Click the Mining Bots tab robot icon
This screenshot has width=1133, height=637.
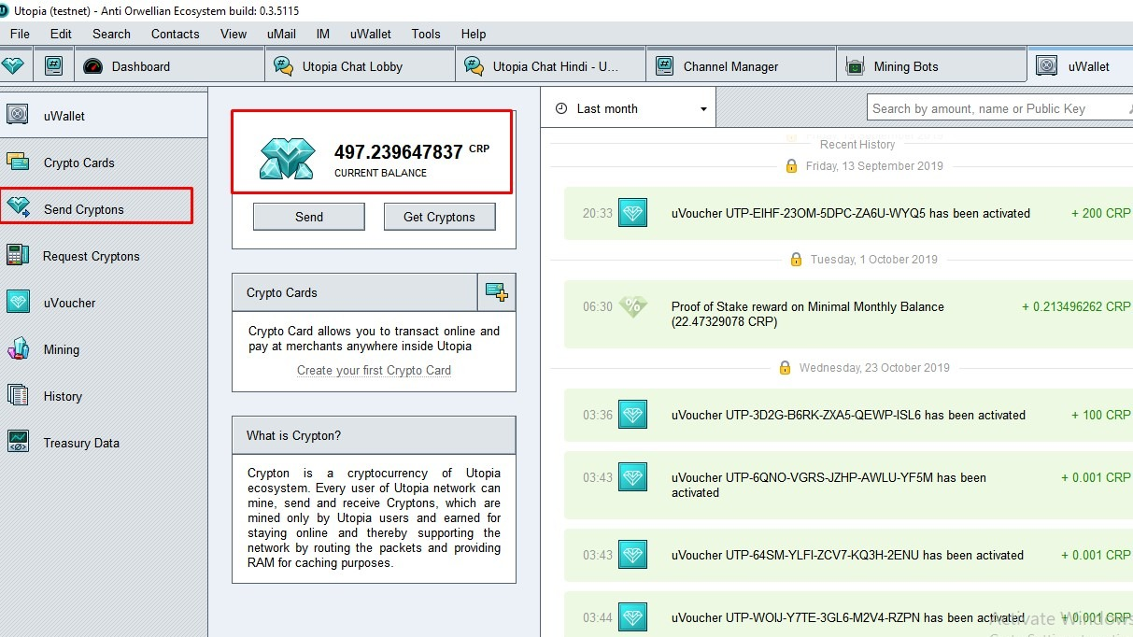click(855, 66)
